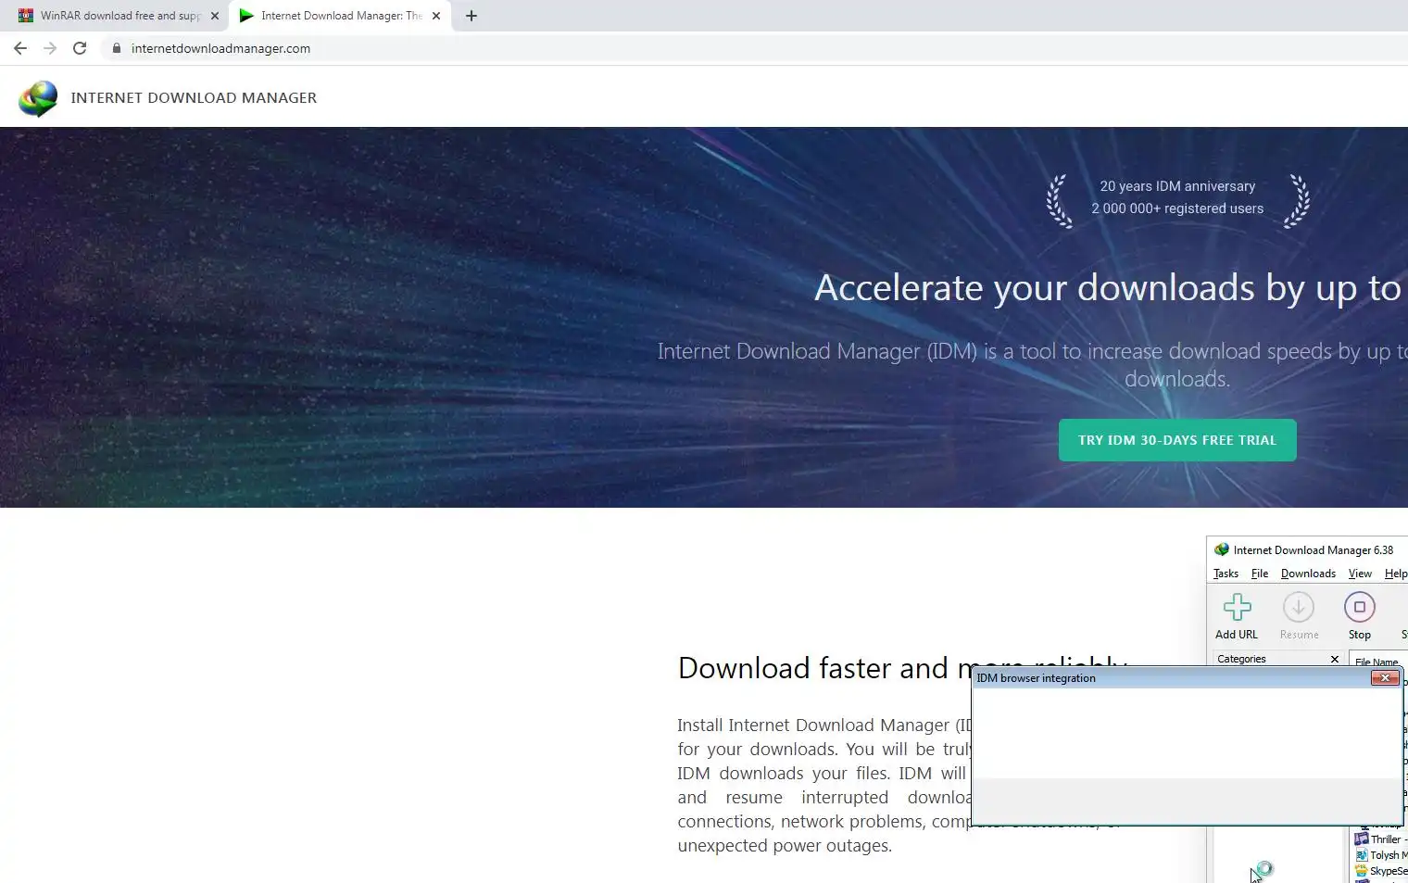This screenshot has width=1408, height=883.
Task: Open the View menu in IDM
Action: 1360,574
